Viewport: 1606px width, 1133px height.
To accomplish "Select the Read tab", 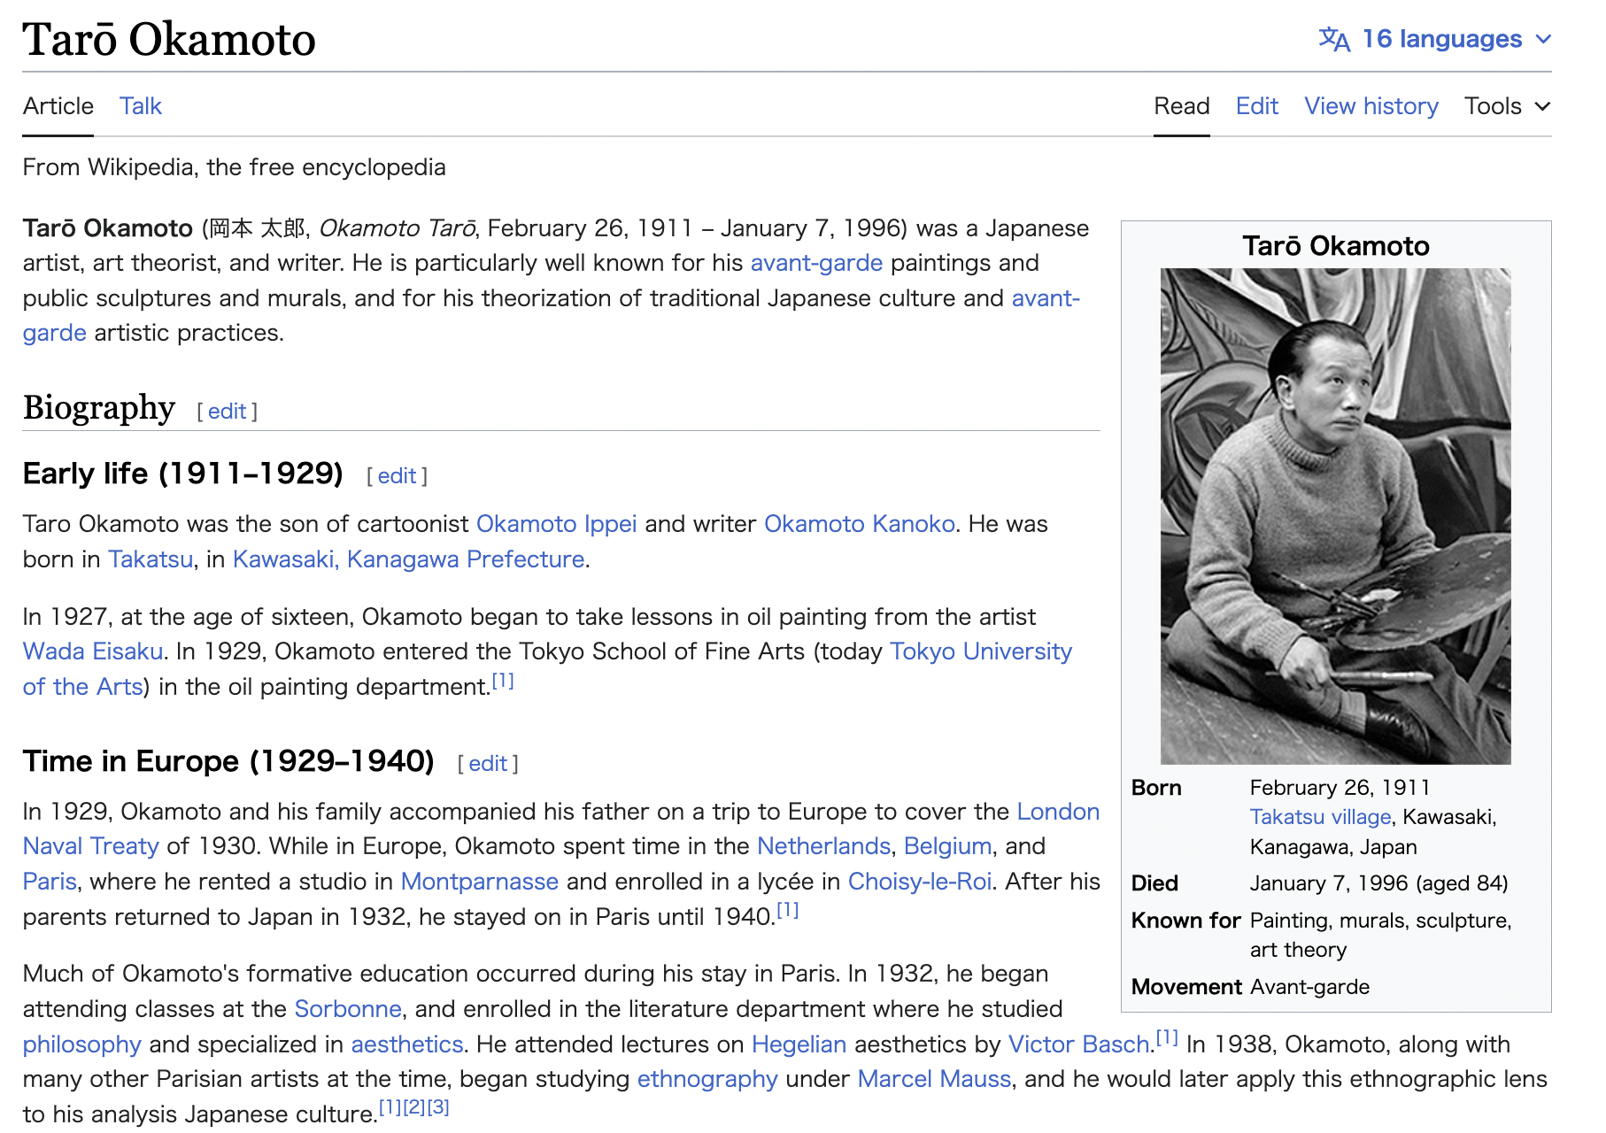I will [1181, 106].
